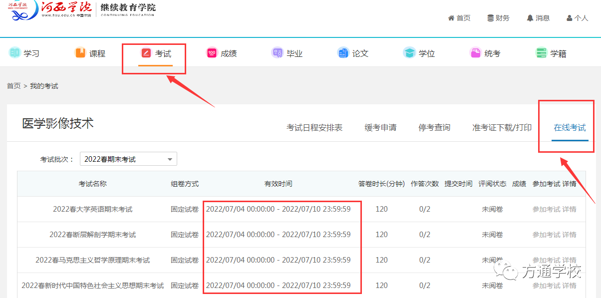The width and height of the screenshot is (601, 298).
Task: Switch to 缓考申请 tab
Action: point(380,128)
